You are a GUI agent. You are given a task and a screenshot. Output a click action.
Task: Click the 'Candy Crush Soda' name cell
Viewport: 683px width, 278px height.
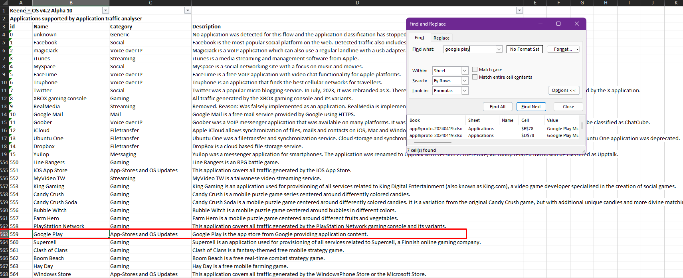pyautogui.click(x=71, y=202)
